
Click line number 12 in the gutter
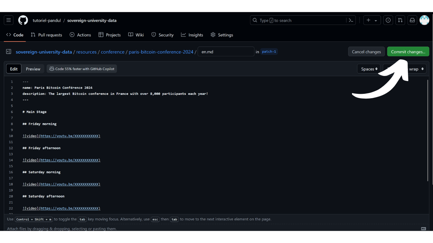[x=11, y=148]
